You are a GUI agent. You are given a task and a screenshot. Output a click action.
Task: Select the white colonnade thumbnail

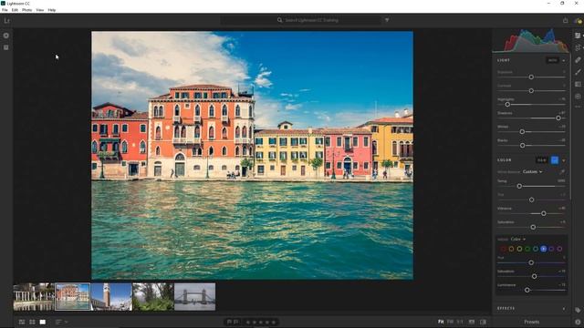34,297
